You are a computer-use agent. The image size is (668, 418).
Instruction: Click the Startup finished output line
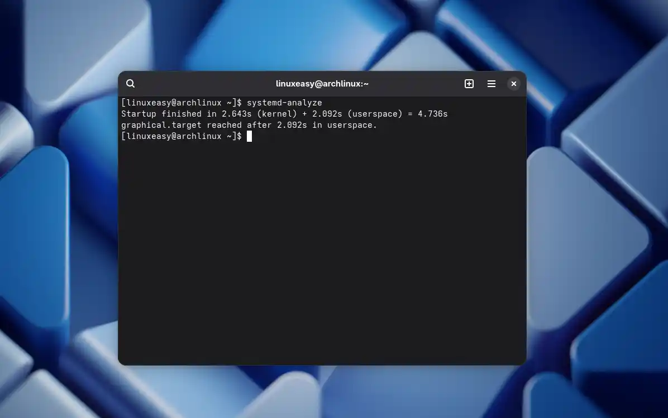[284, 113]
